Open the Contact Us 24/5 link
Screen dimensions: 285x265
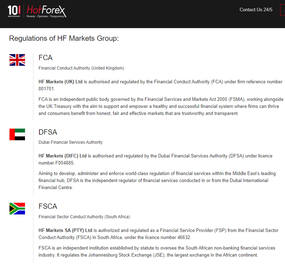(256, 9)
